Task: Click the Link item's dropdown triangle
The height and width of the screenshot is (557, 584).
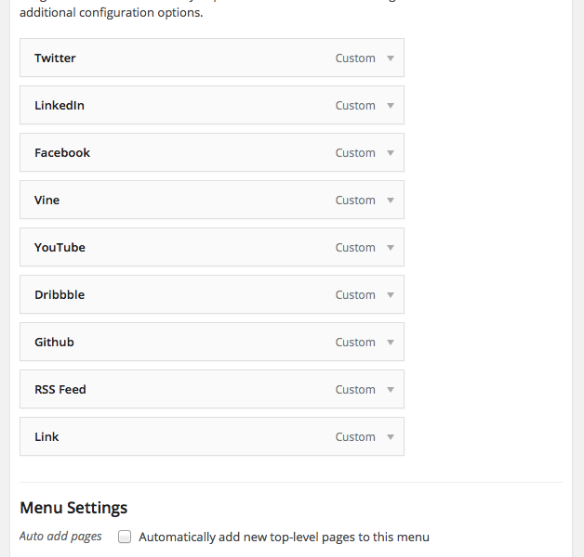Action: point(391,437)
